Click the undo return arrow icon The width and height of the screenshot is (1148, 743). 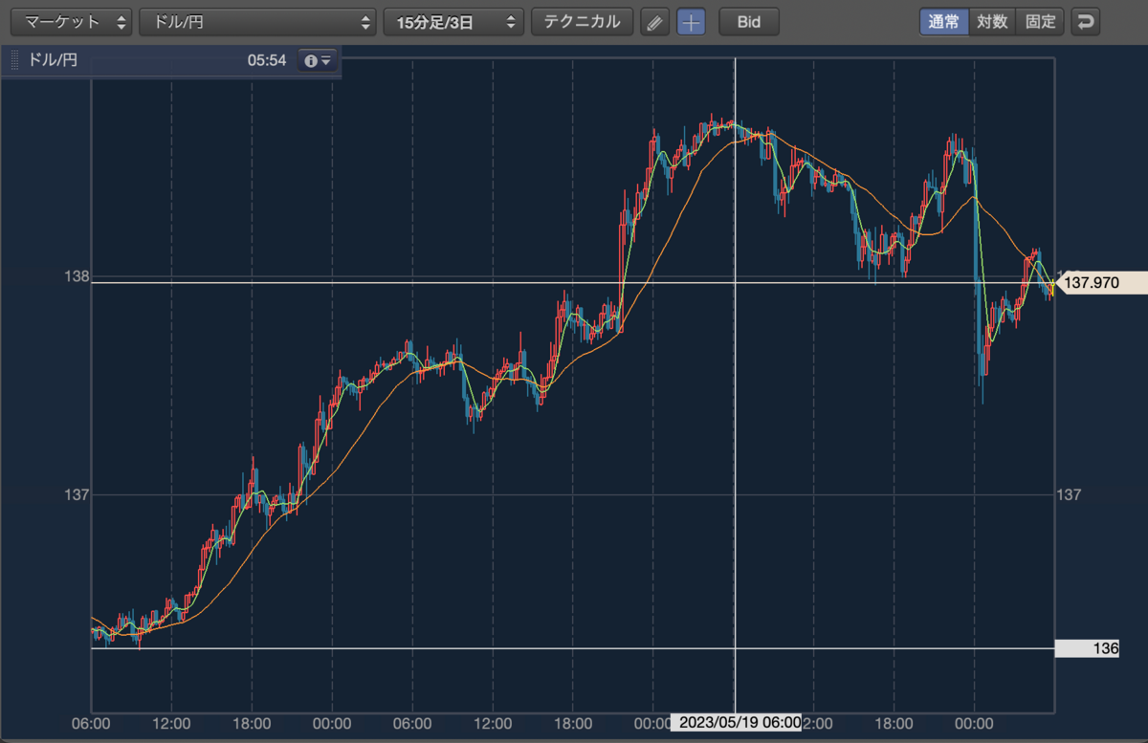click(x=1085, y=21)
